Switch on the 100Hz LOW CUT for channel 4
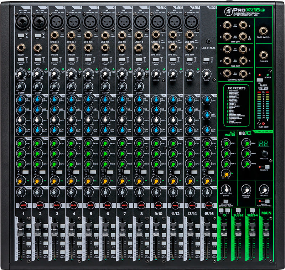The width and height of the screenshot is (285, 270). (x=72, y=59)
